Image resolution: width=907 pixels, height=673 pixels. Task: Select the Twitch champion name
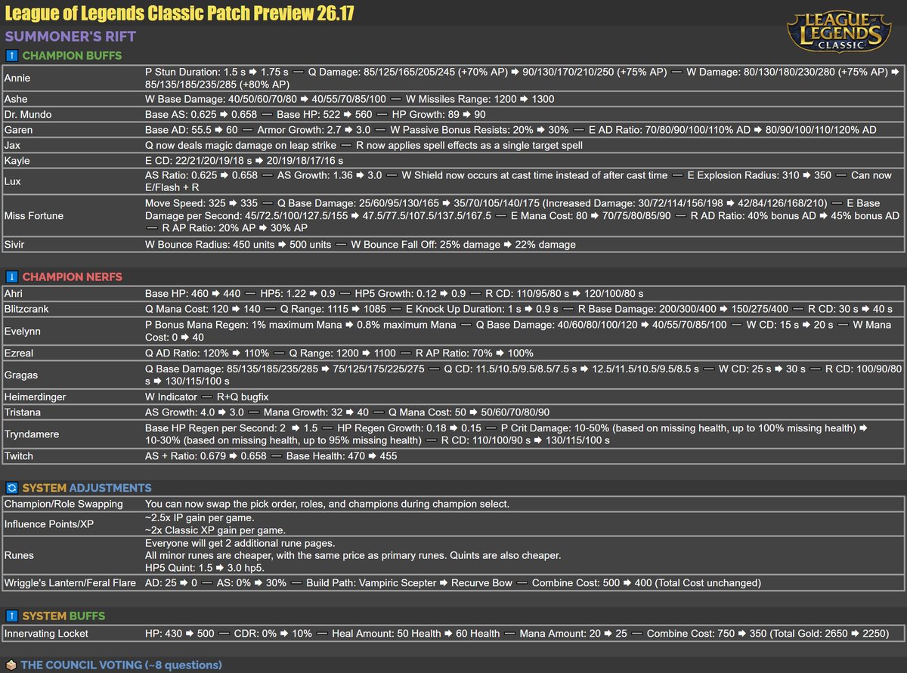(x=18, y=456)
